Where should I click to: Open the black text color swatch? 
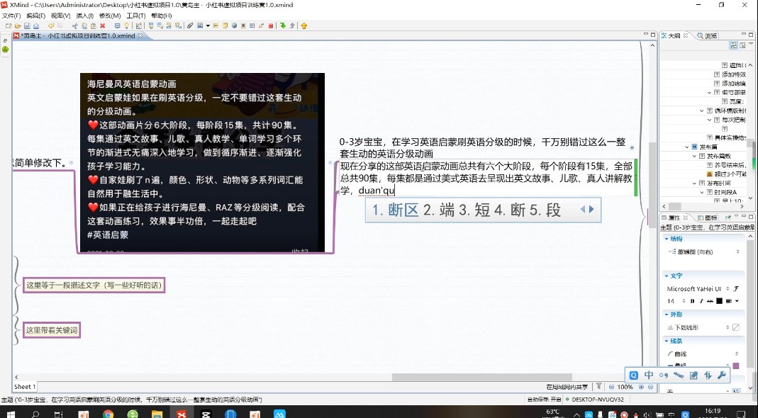719,301
